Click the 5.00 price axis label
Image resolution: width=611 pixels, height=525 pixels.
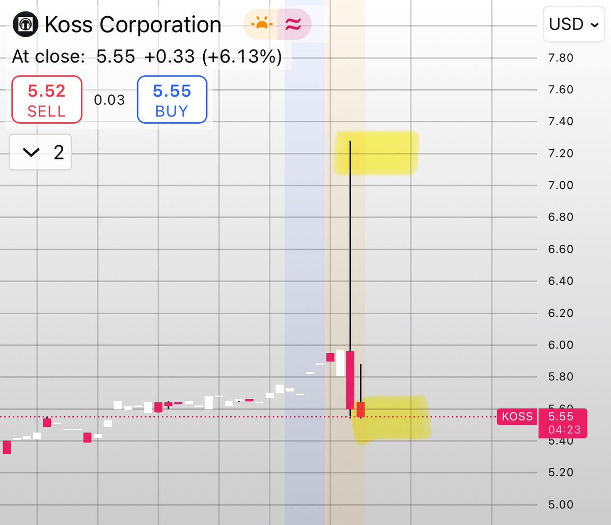pos(561,505)
